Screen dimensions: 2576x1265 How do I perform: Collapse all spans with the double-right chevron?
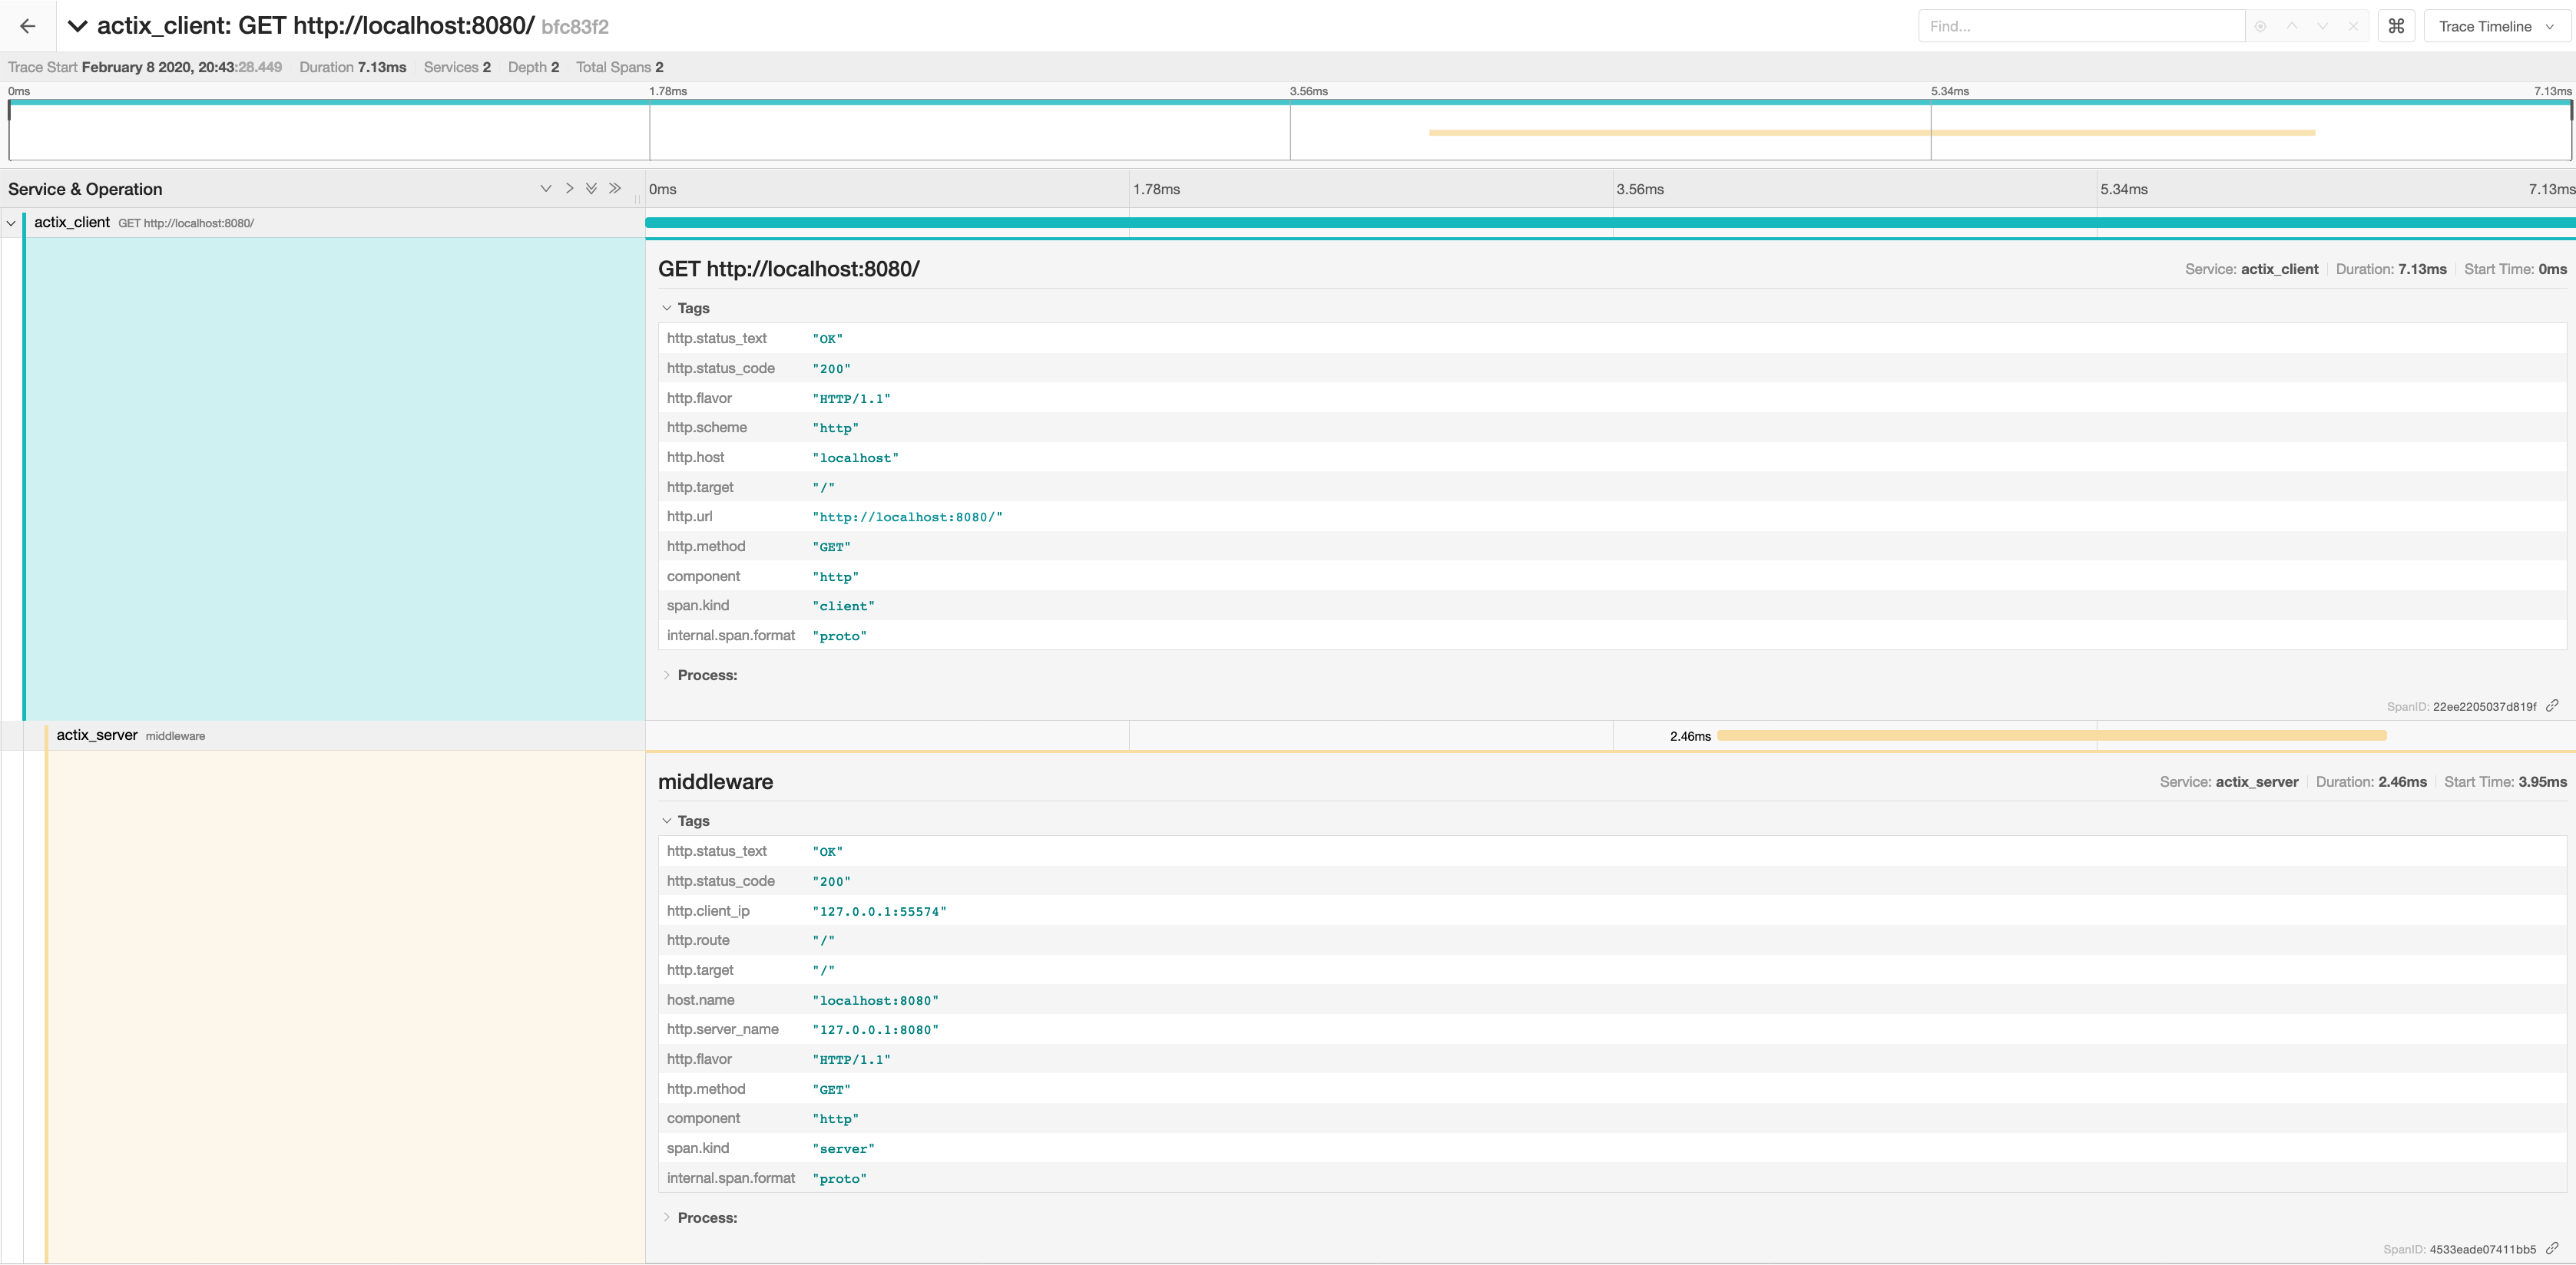[x=615, y=189]
